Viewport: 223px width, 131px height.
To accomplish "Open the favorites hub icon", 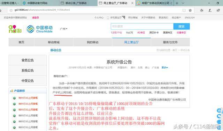I will pyautogui.click(x=202, y=10).
